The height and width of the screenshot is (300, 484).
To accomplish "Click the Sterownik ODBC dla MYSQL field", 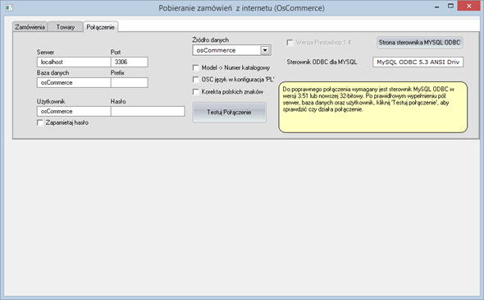I will coord(418,62).
